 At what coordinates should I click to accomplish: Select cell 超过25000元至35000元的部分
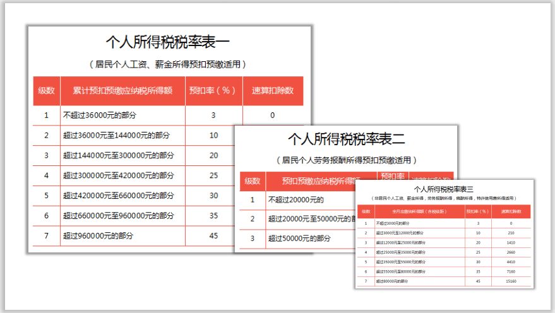(401, 252)
